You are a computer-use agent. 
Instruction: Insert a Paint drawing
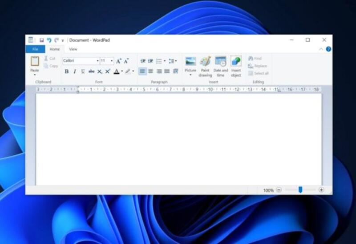[x=205, y=62]
